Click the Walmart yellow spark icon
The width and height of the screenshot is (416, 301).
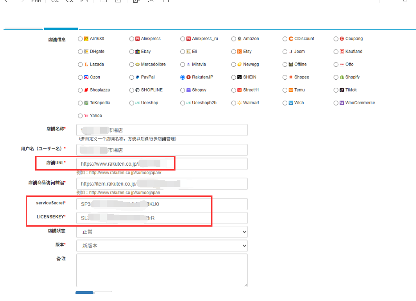pyautogui.click(x=239, y=103)
